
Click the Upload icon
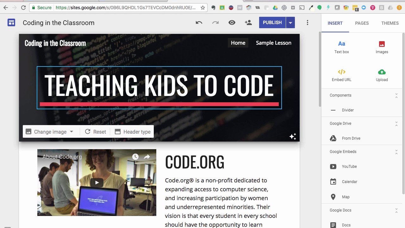click(382, 72)
